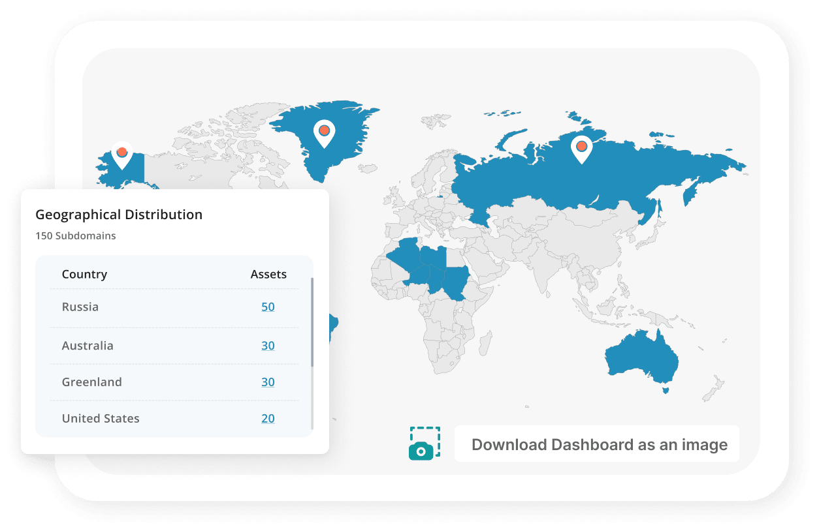Screen dimensions: 819x531
Task: Open United States' 20 assets link
Action: [268, 419]
